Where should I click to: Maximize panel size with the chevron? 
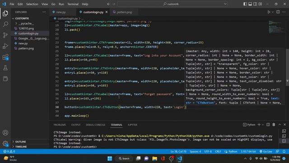[x=280, y=125]
